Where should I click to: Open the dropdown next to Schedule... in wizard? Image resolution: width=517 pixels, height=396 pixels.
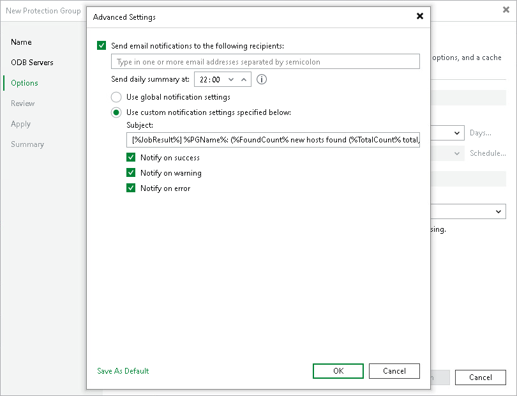coord(456,153)
